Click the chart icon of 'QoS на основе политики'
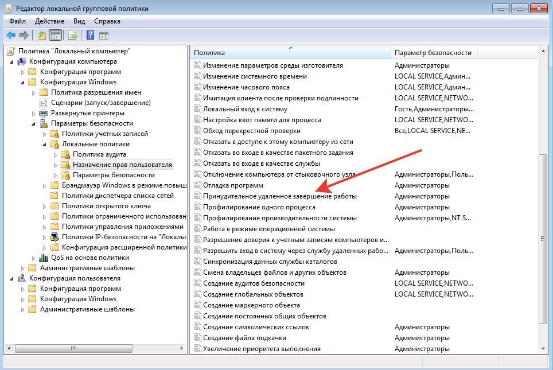Viewport: 553px width, 370px height. point(44,258)
